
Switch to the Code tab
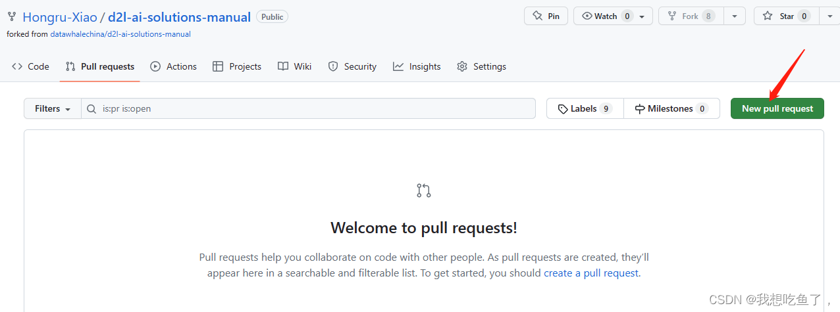coord(30,66)
